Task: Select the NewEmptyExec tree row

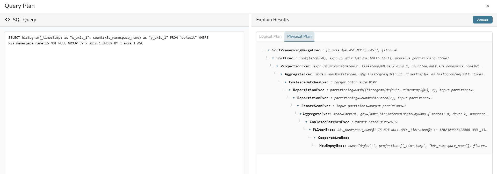Action: click(x=332, y=146)
